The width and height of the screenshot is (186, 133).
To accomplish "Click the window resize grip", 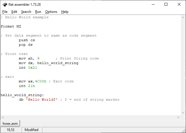I will click(x=184, y=130).
